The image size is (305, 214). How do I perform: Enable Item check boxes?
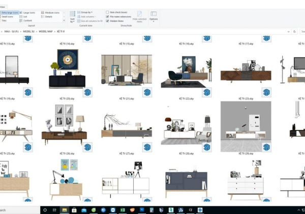click(108, 12)
